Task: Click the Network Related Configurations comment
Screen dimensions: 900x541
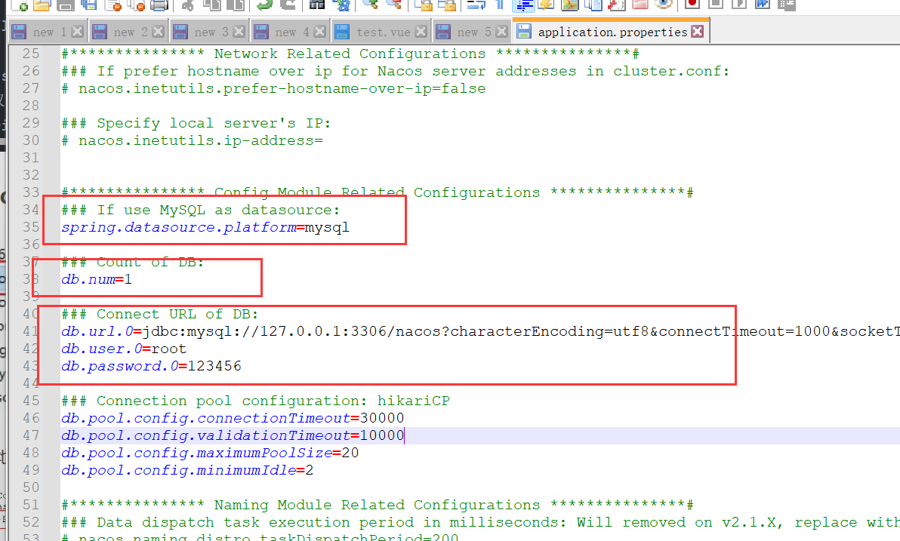Action: (x=350, y=54)
